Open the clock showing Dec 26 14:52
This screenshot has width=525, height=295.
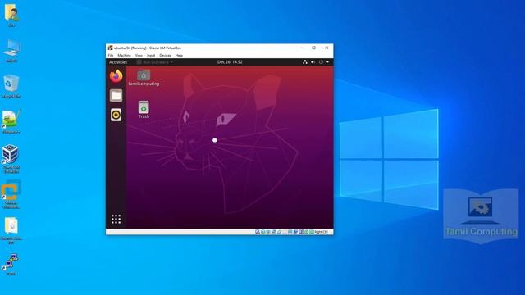(230, 62)
